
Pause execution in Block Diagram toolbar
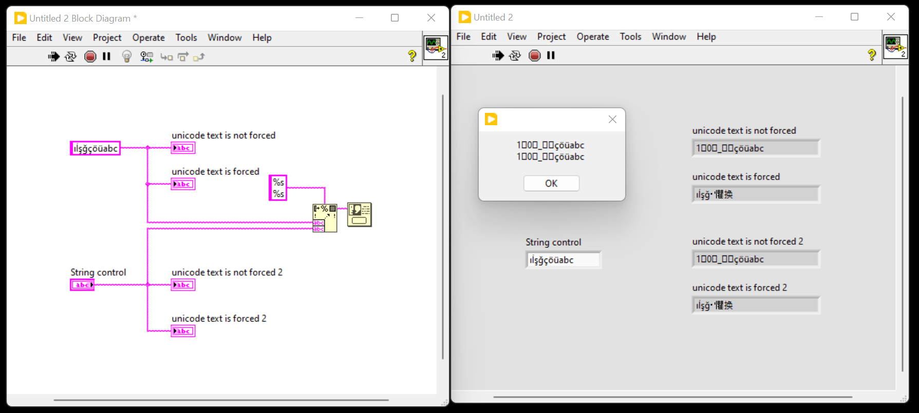tap(106, 56)
